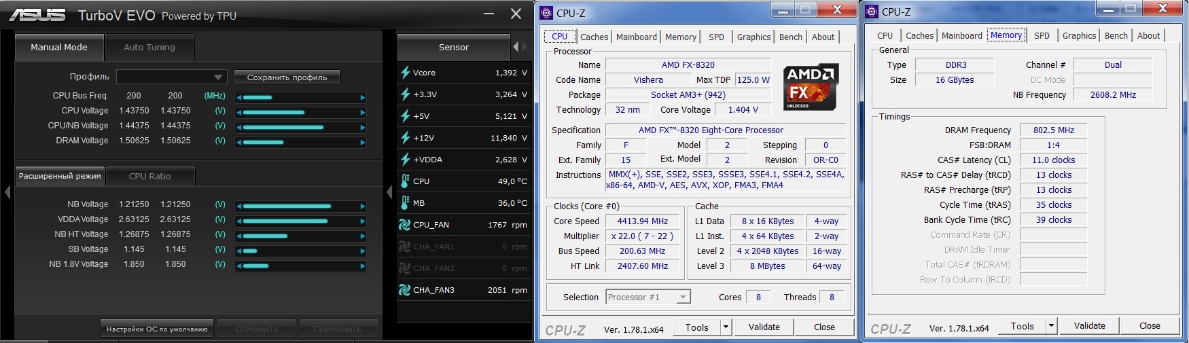This screenshot has height=343, width=1189.
Task: Click Close button in the CPU window
Action: pyautogui.click(x=824, y=327)
